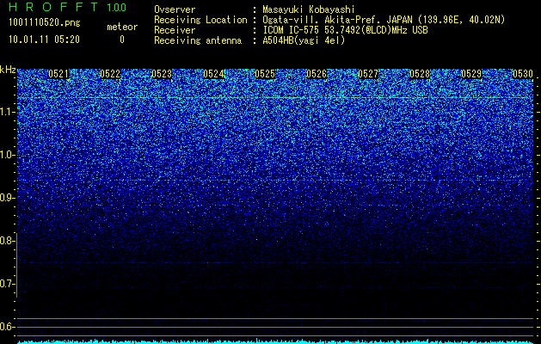
Task: Click the antenna value A504HB(yagi 4el)
Action: 304,40
